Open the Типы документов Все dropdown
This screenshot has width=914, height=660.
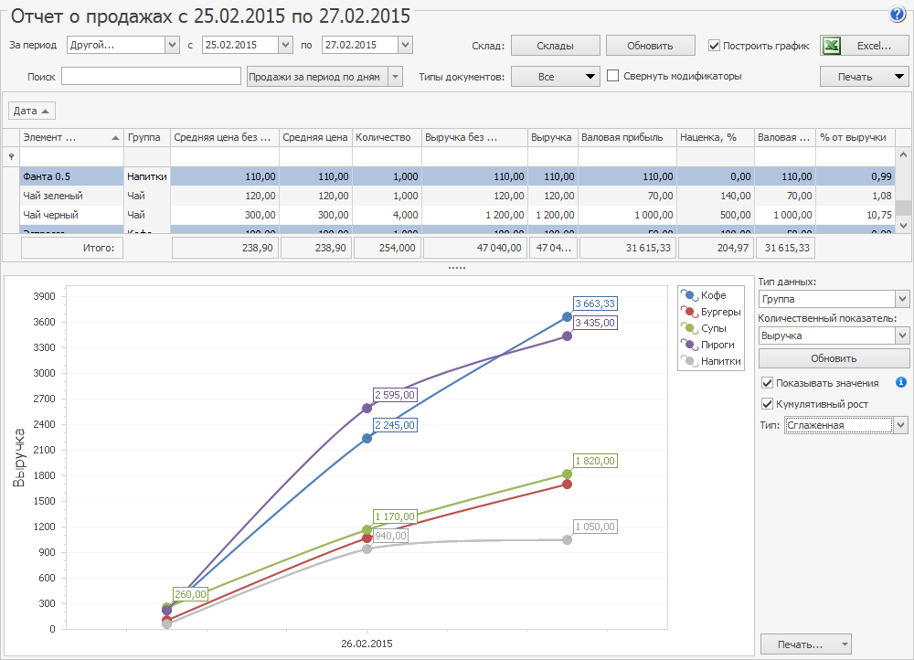point(590,77)
